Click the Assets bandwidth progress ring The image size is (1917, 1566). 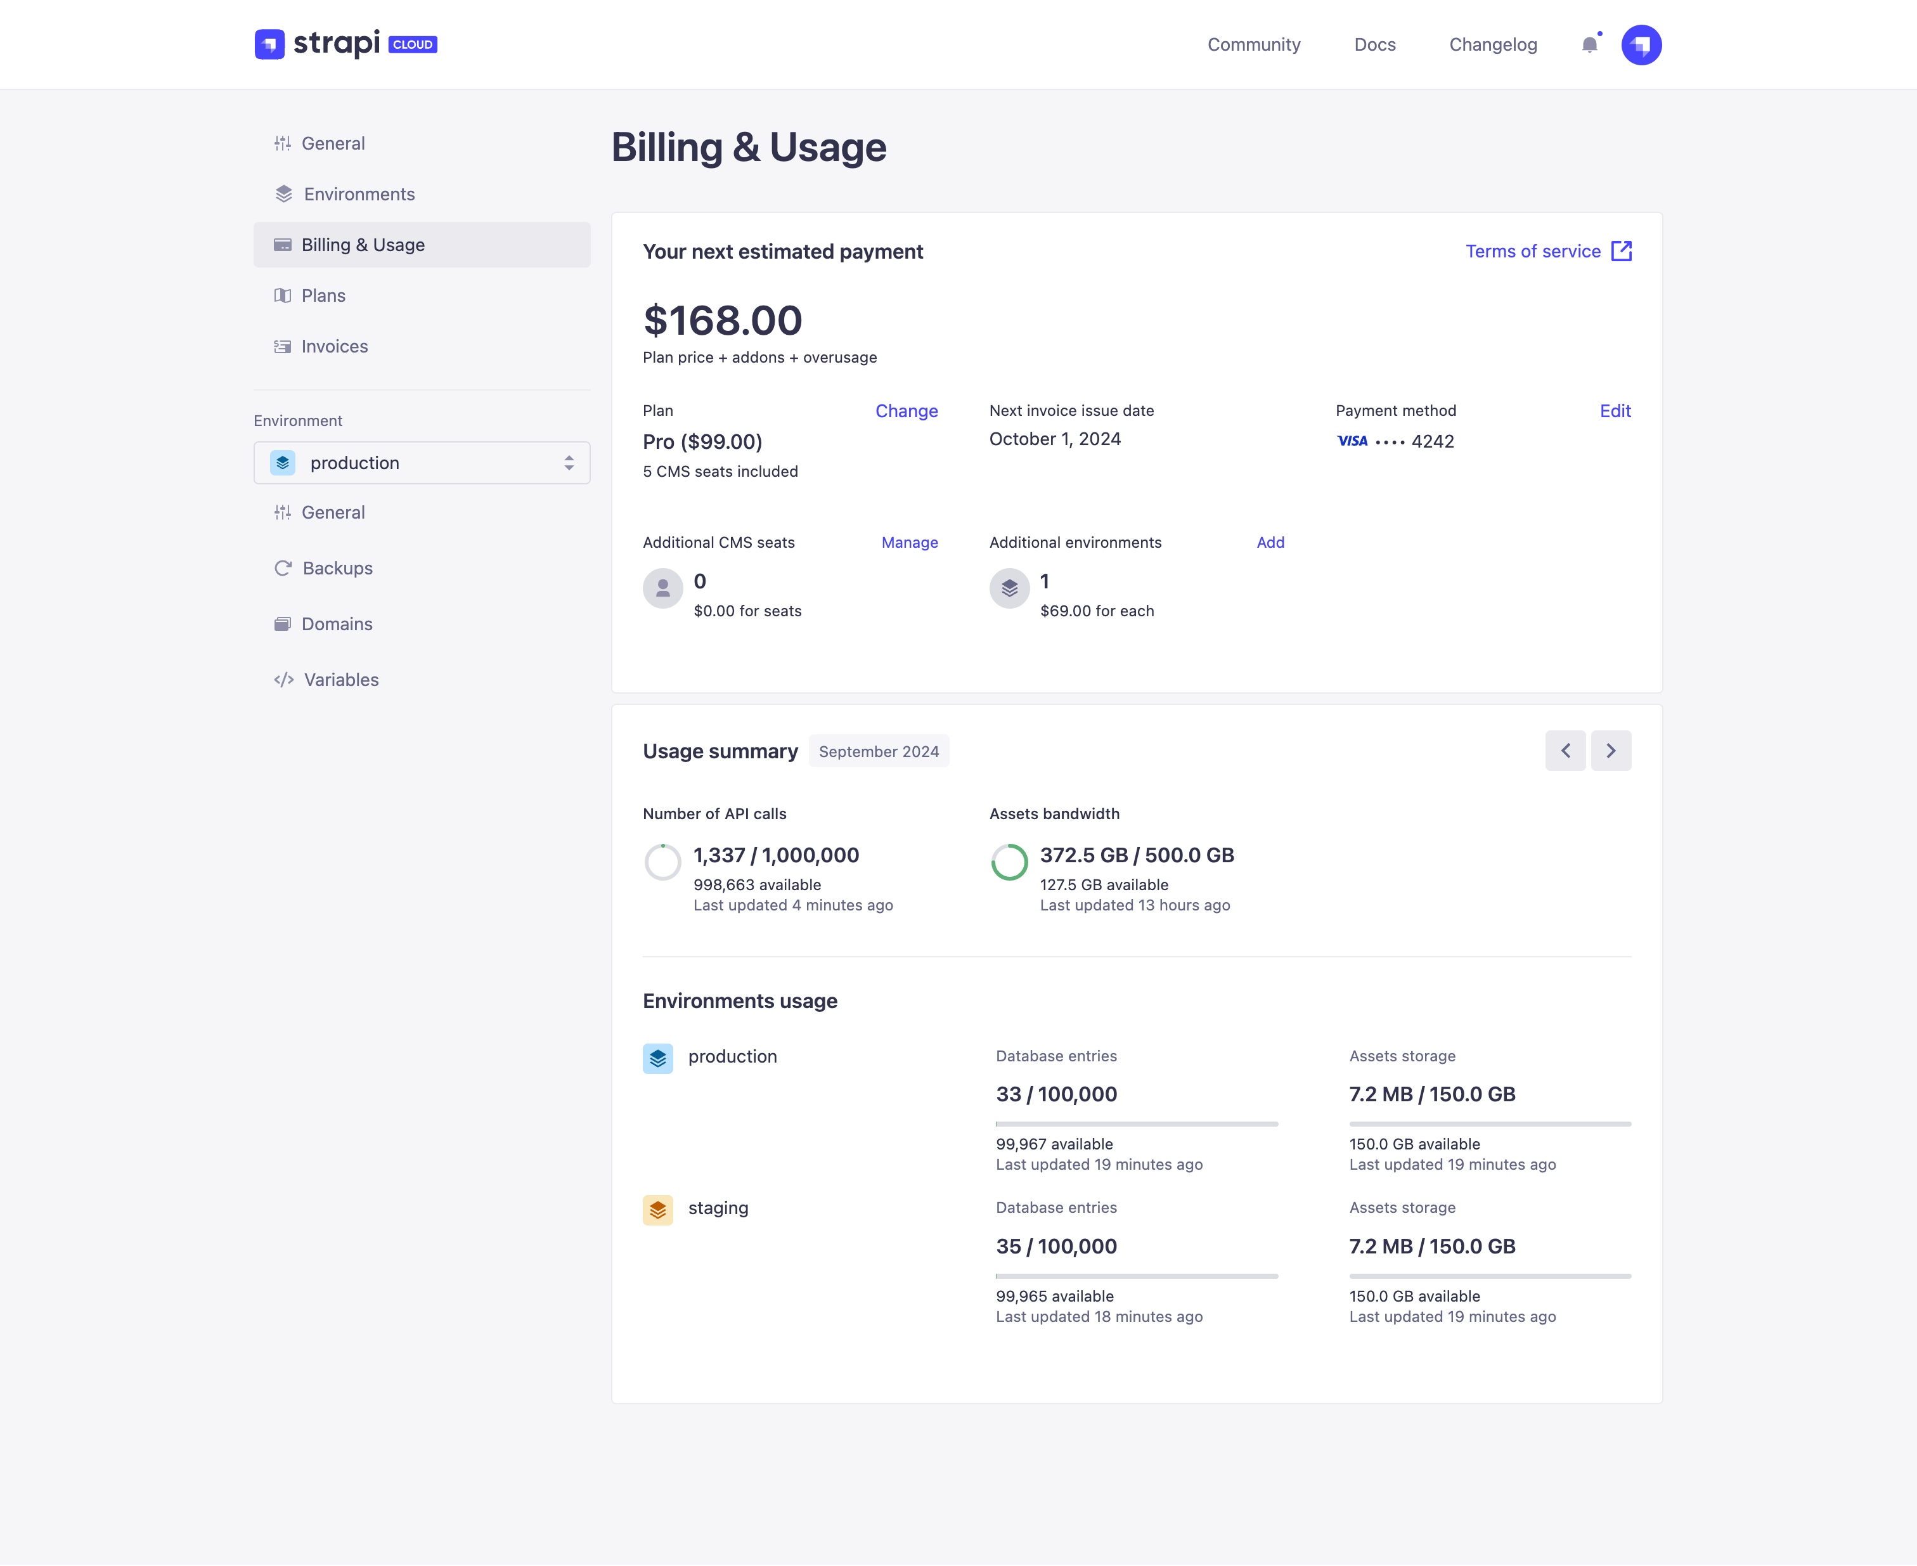coord(1010,862)
